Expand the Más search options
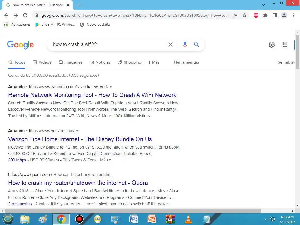Image resolution: width=300 pixels, height=225 pixels. (154, 62)
